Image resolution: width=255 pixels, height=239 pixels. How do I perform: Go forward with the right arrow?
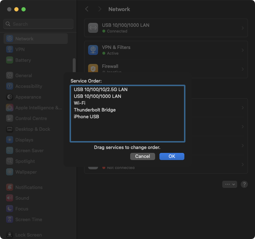click(100, 9)
